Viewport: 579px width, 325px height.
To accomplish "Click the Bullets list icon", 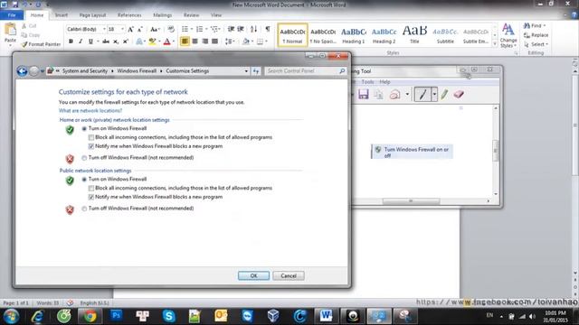I will [185, 29].
